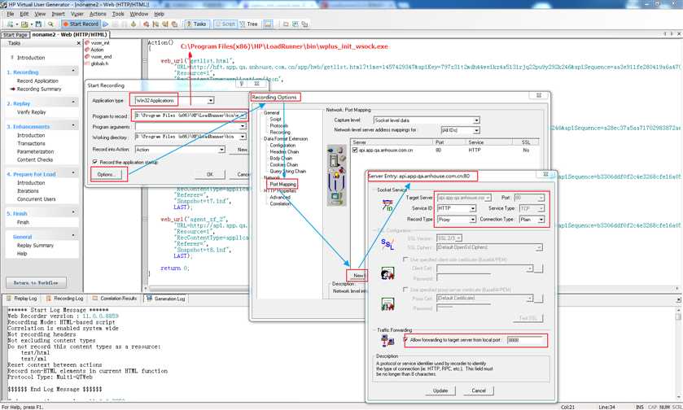Click the Port Mapping server graphic
Screen dimensions: 683x410
click(336, 175)
